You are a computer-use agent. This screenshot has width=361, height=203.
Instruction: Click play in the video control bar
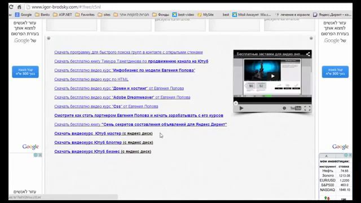[x=241, y=108]
